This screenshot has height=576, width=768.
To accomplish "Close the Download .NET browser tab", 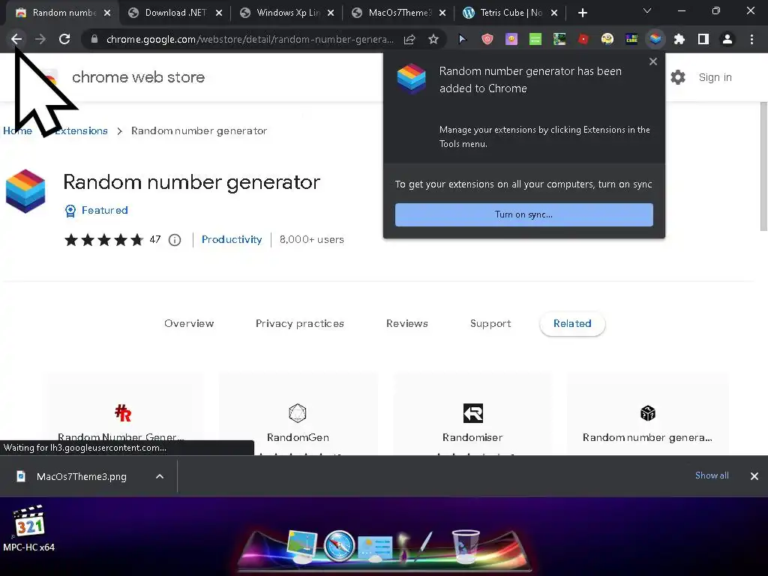I will 219,13.
